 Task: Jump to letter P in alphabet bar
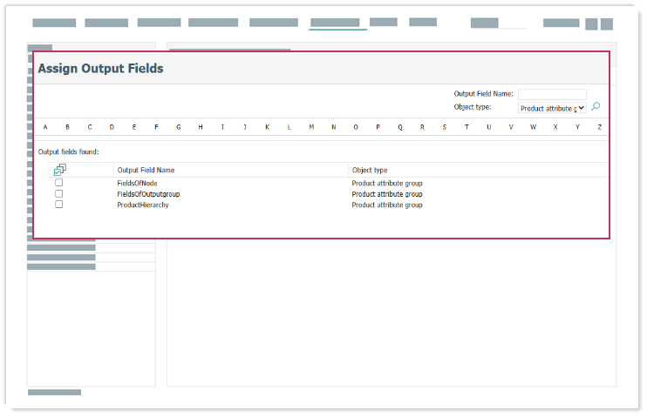[378, 128]
